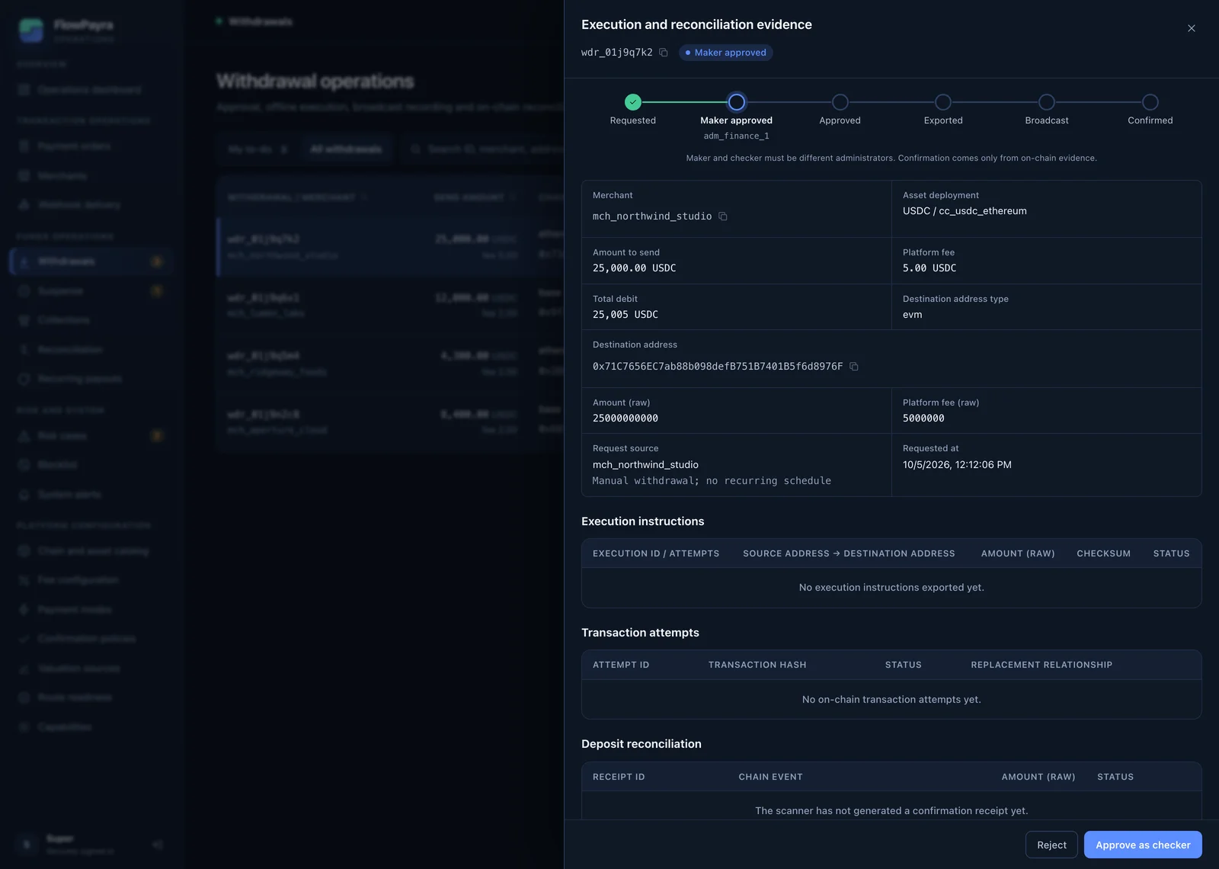Copy the destination address
Screen dimensions: 1219x869
(854, 367)
